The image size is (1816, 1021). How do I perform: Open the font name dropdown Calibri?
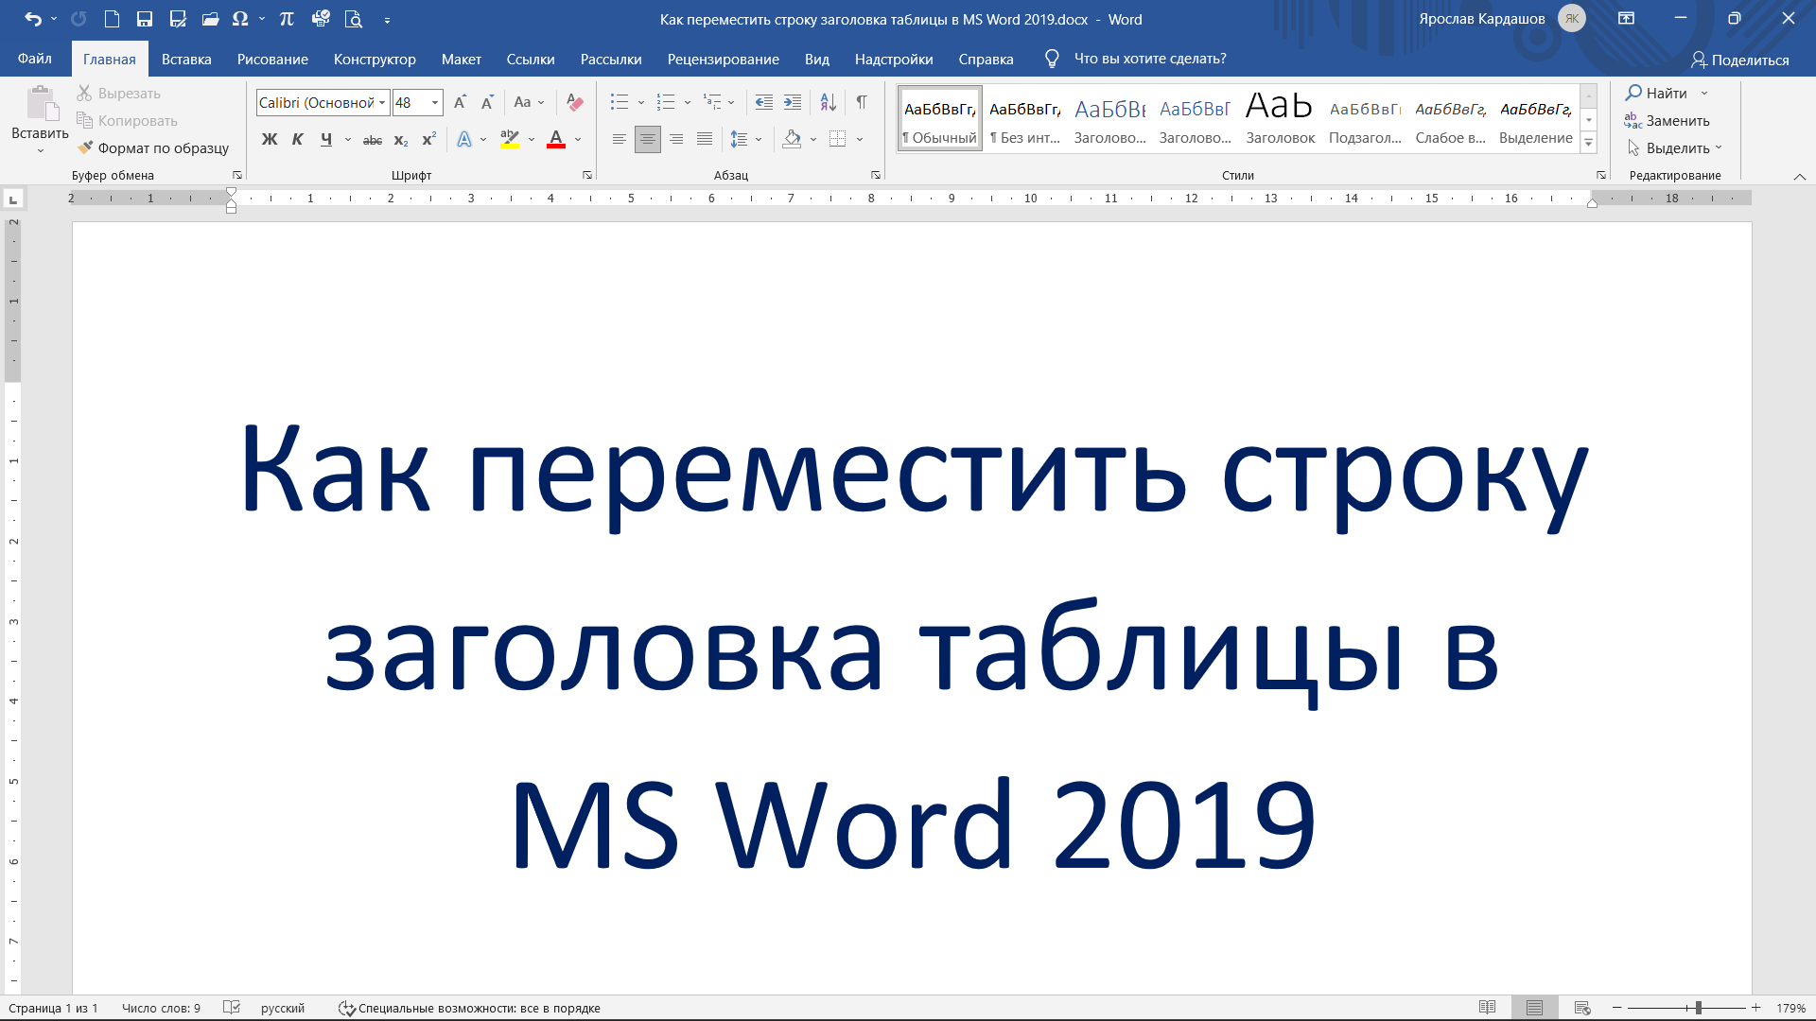point(382,102)
